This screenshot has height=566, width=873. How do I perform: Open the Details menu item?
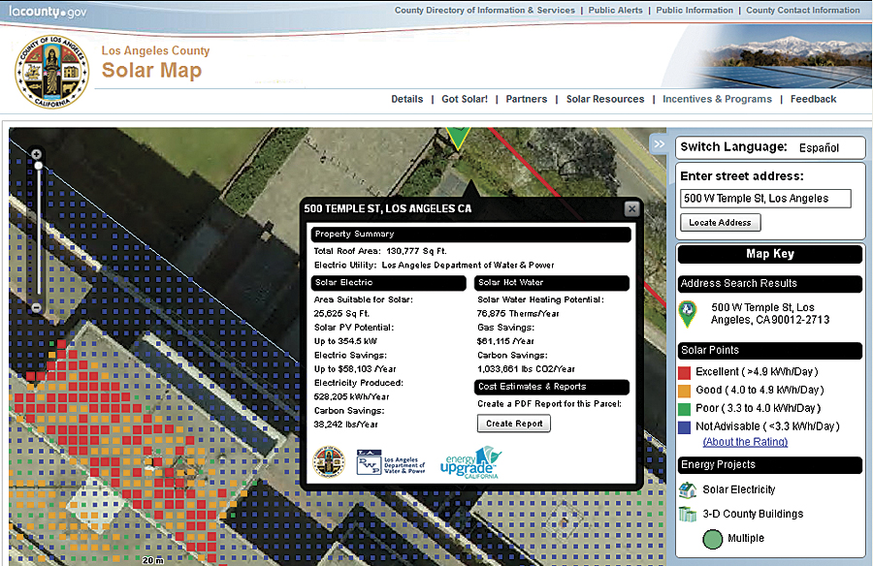pyautogui.click(x=407, y=99)
